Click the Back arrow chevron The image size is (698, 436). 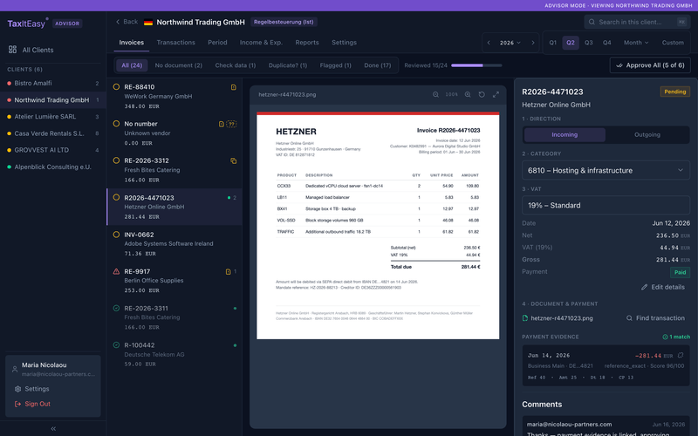tap(118, 22)
